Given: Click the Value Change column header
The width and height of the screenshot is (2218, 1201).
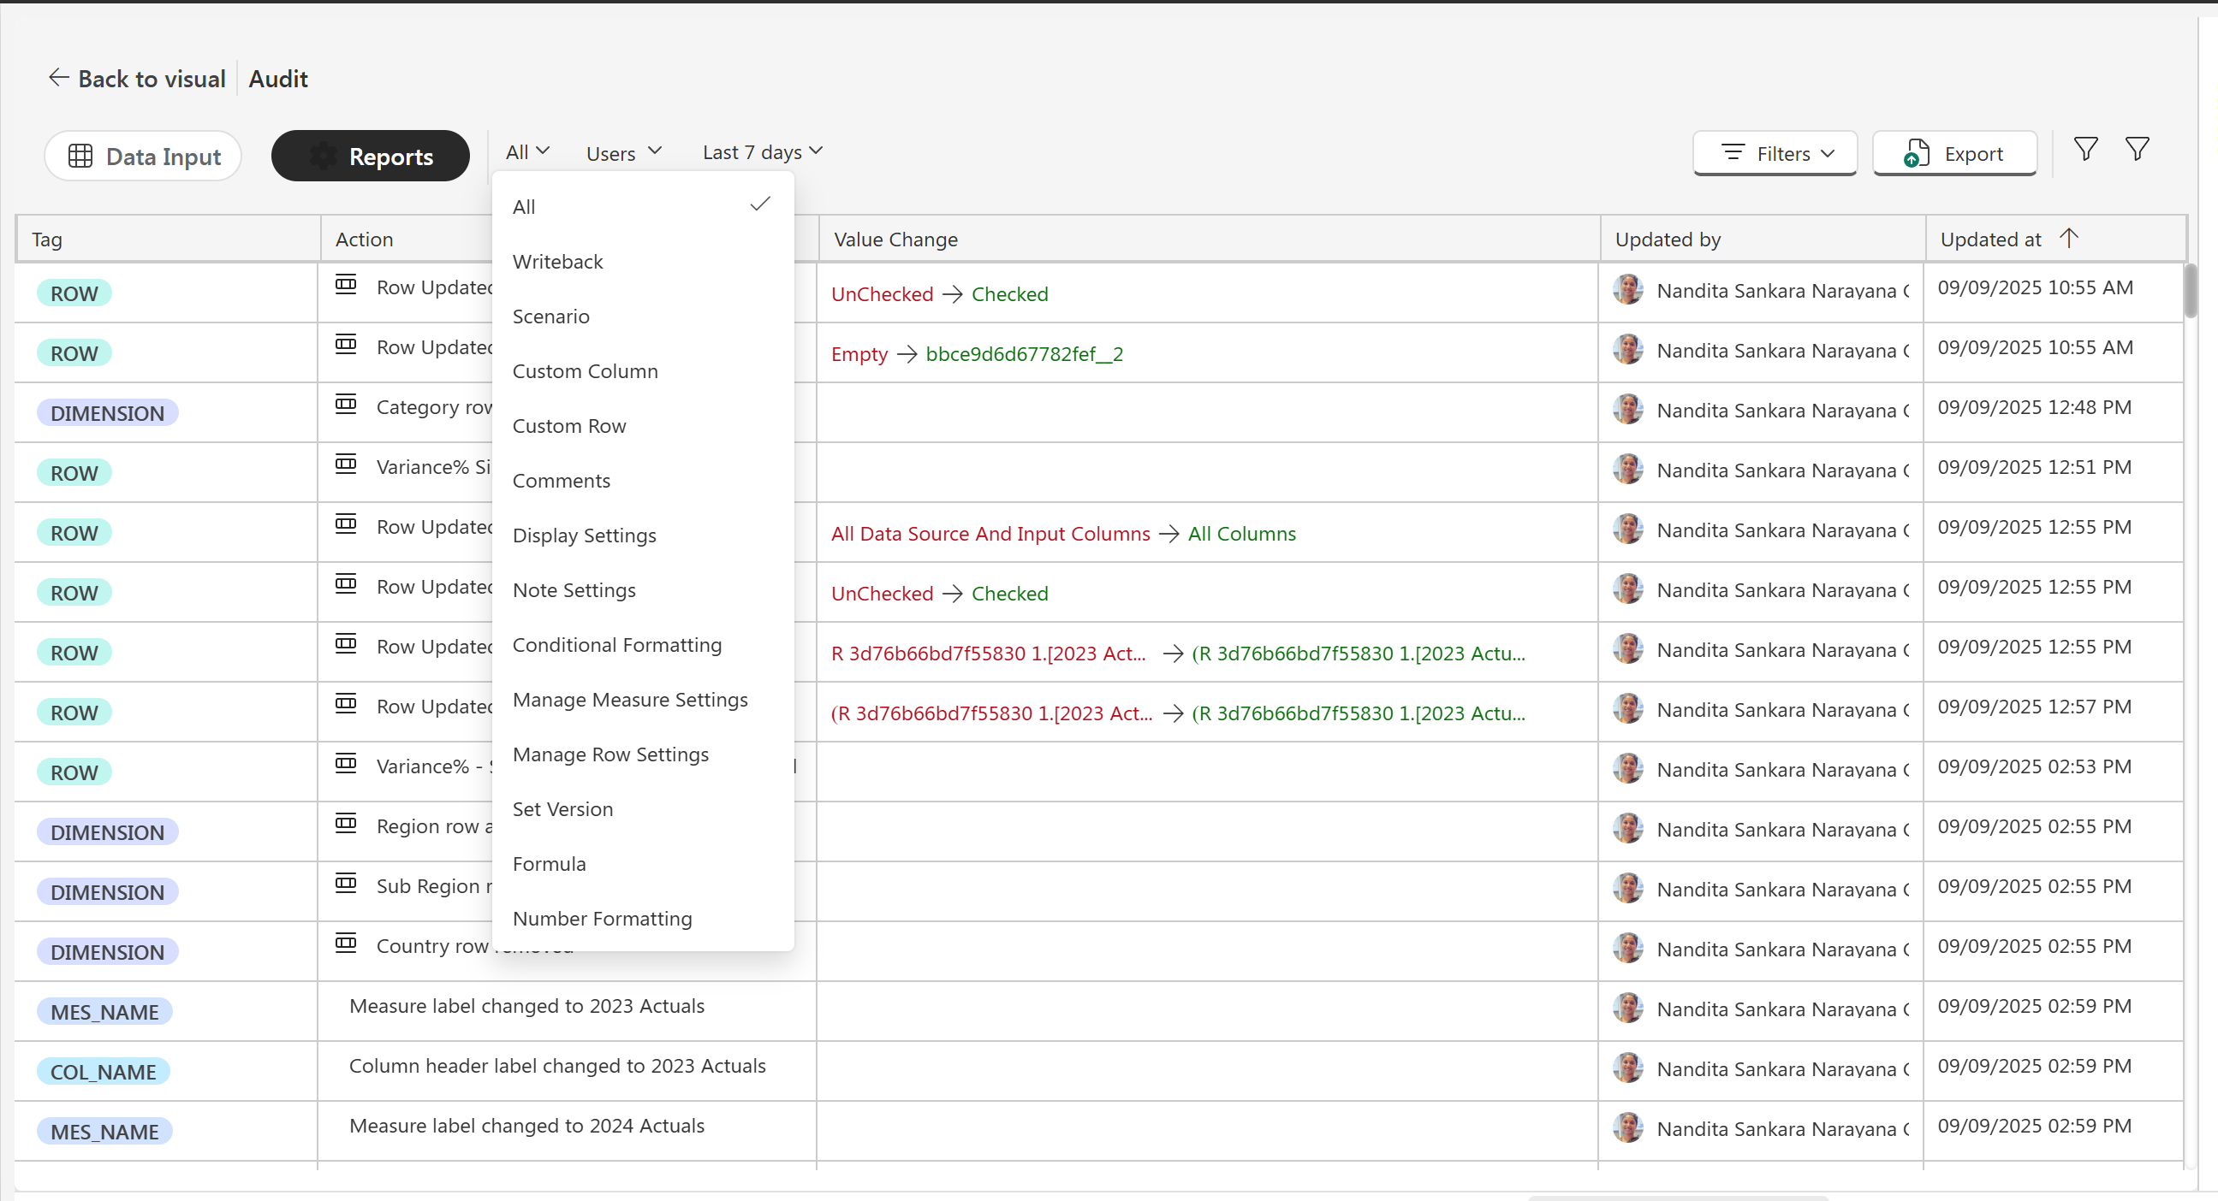Looking at the screenshot, I should point(895,240).
